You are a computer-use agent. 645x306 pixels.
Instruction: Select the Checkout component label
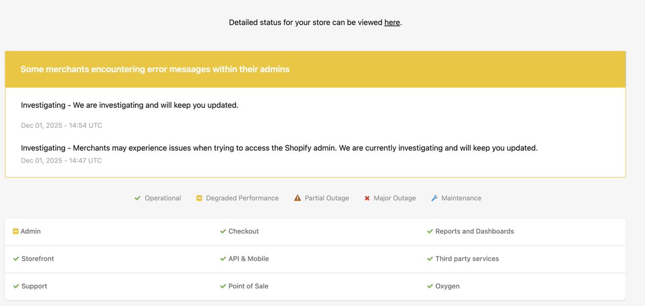click(243, 232)
